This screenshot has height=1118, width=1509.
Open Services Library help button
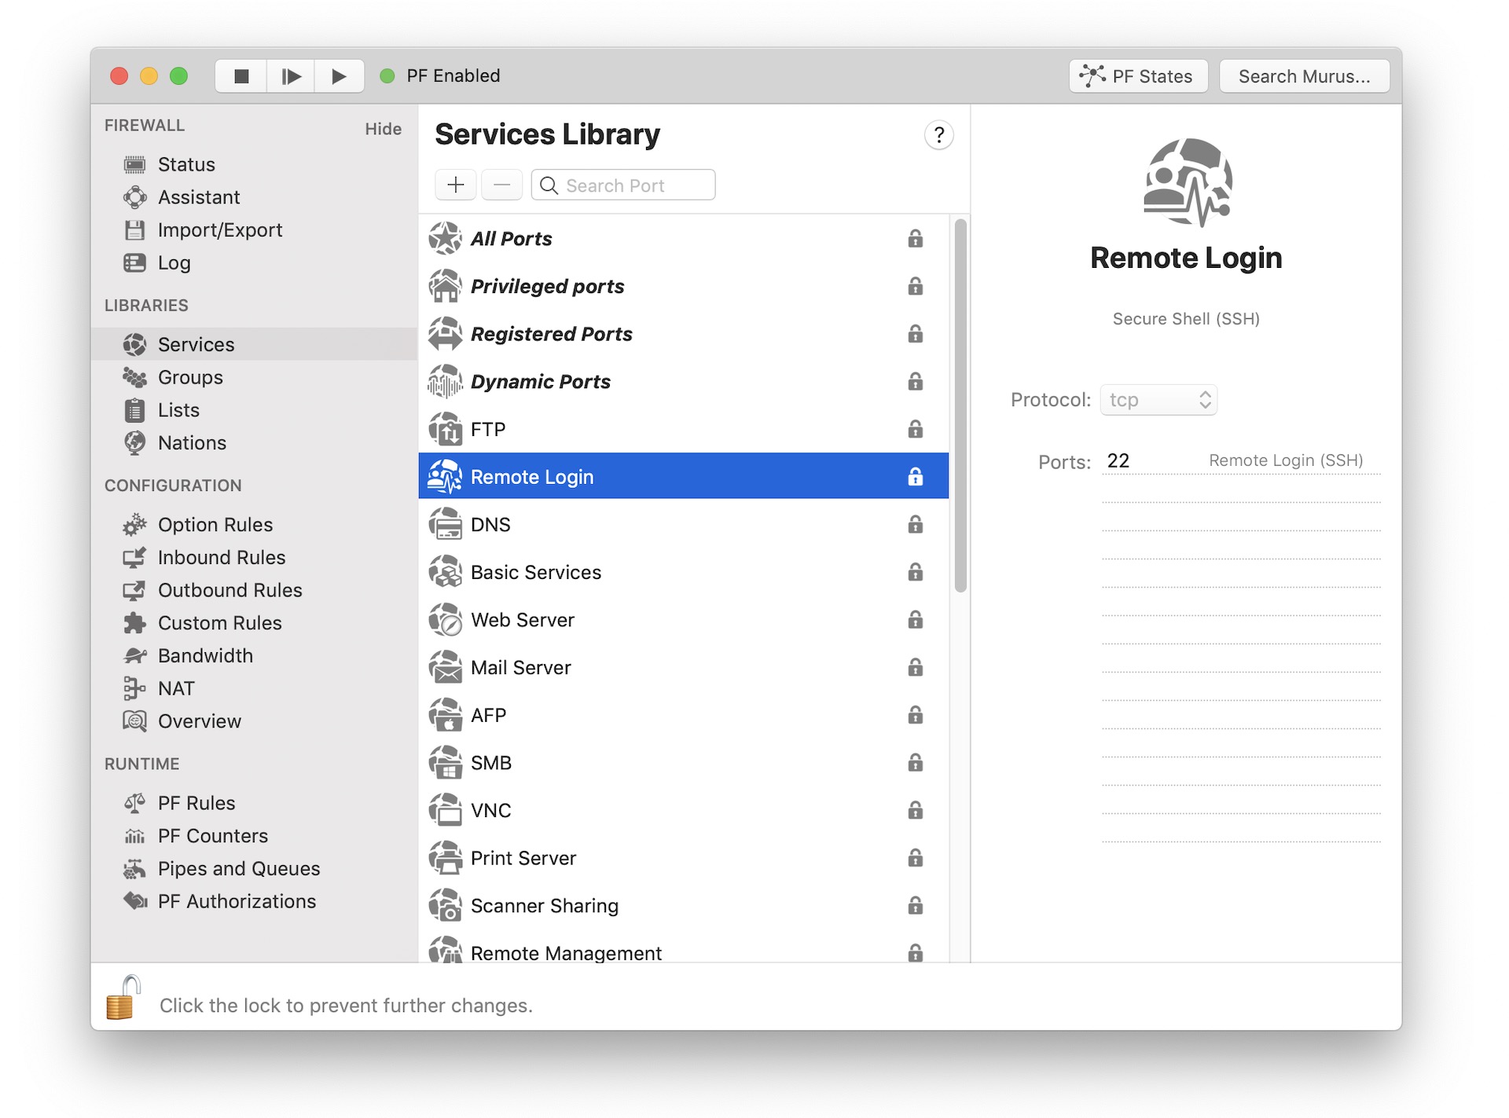point(938,135)
